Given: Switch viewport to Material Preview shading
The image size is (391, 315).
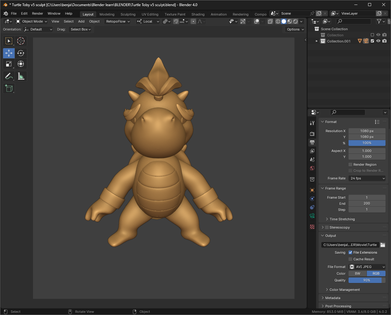Looking at the screenshot, I should 290,21.
